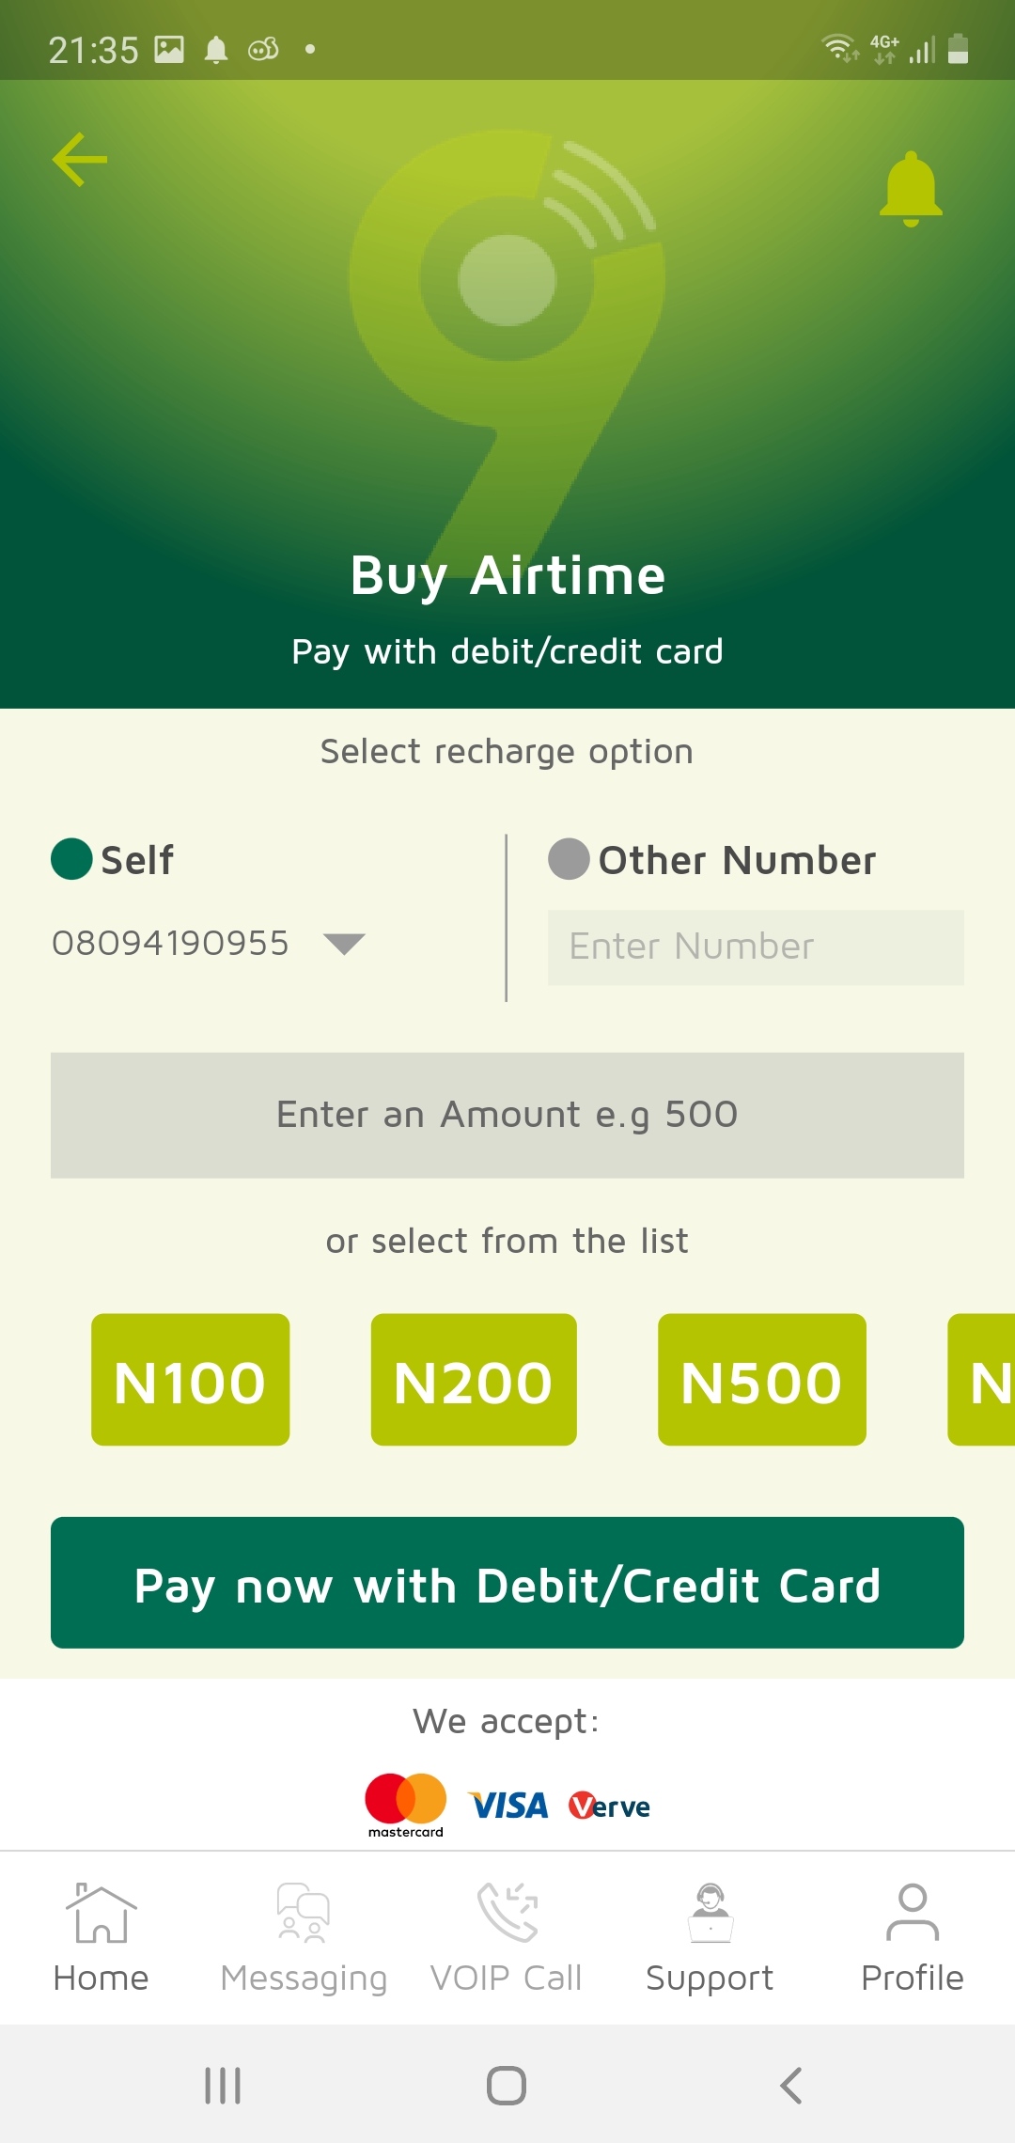Select the Self radio option
The width and height of the screenshot is (1015, 2143).
71,859
